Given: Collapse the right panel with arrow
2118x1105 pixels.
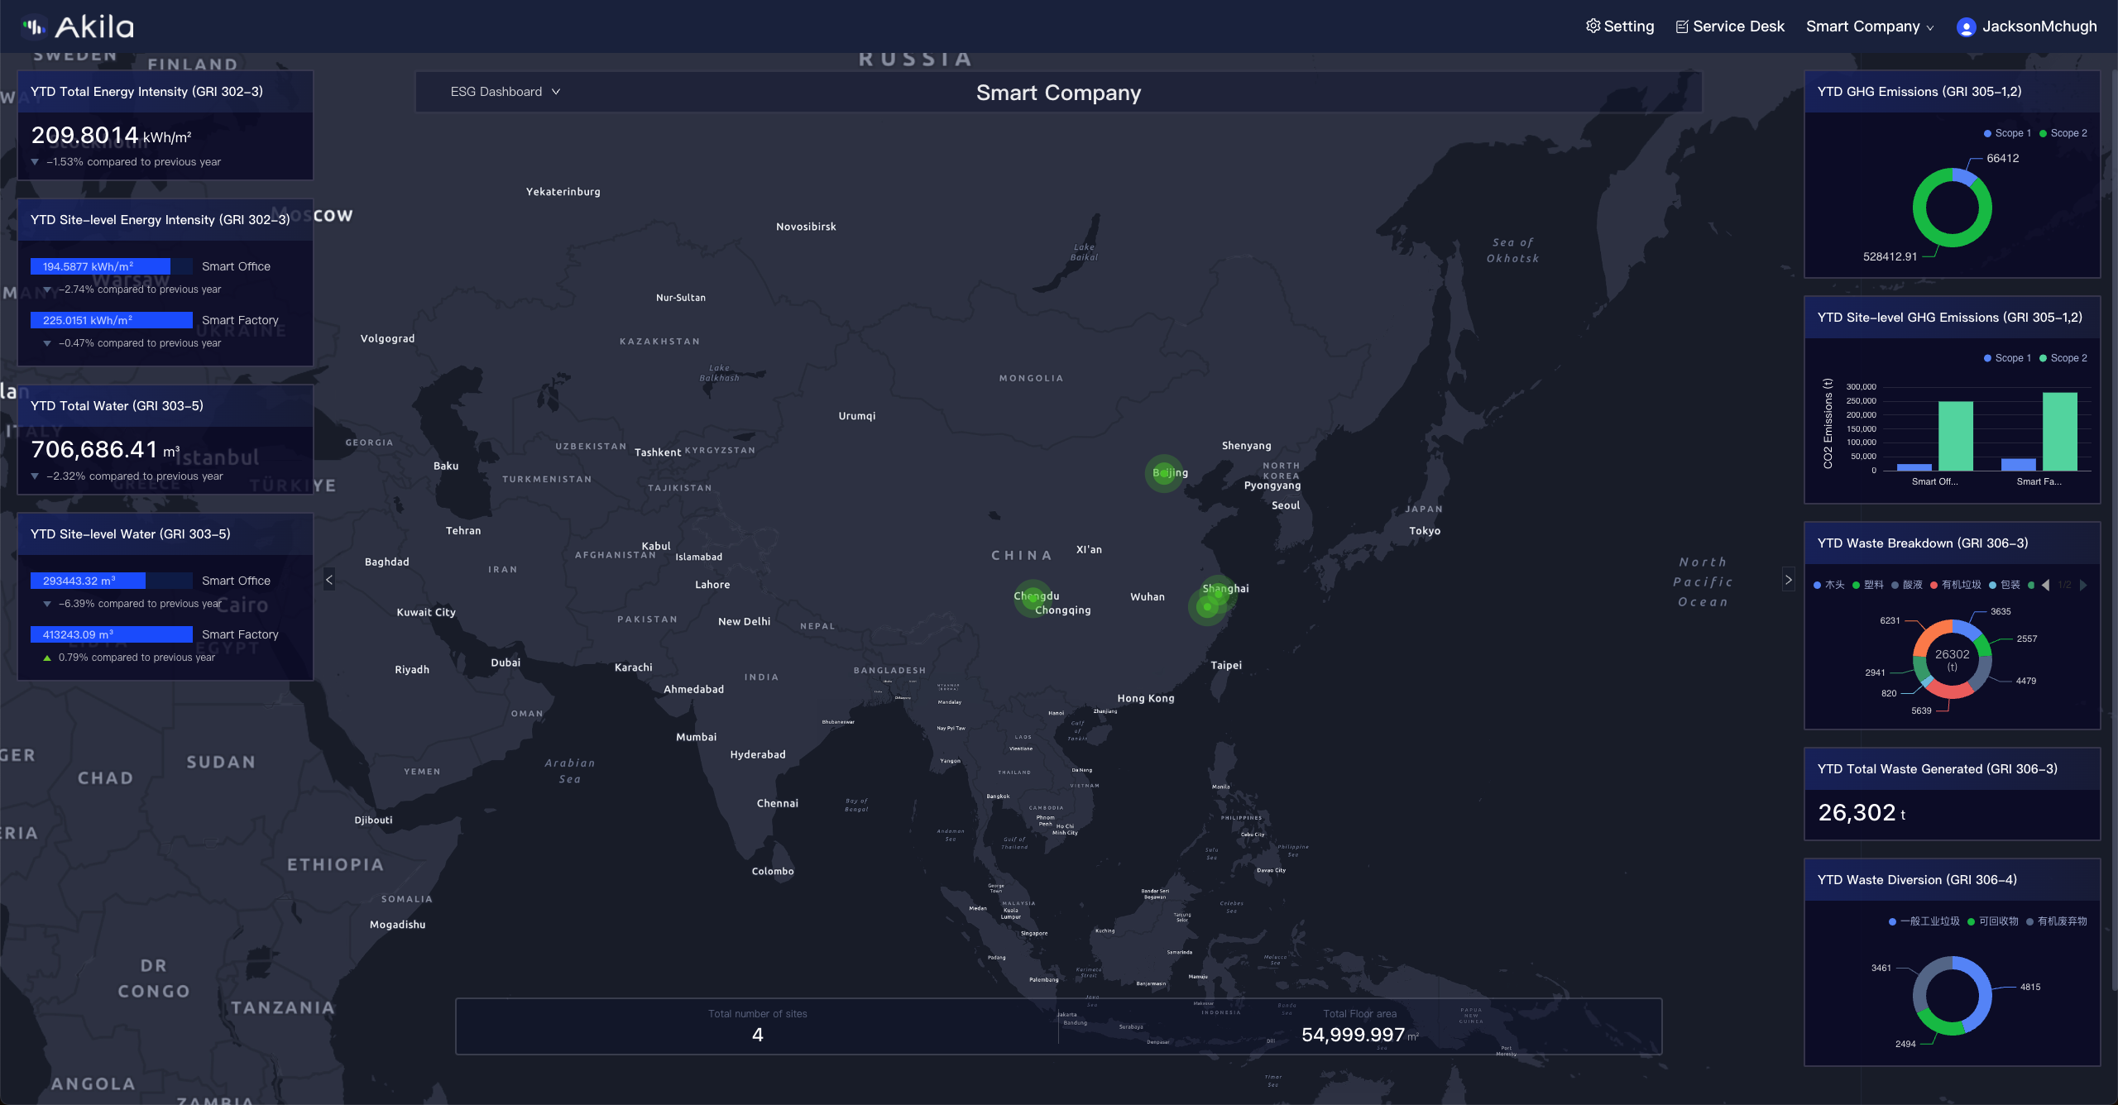Looking at the screenshot, I should 1788,580.
